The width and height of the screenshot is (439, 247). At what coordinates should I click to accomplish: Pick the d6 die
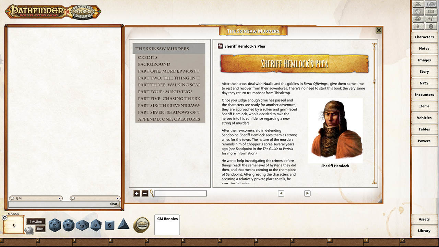coord(109,225)
